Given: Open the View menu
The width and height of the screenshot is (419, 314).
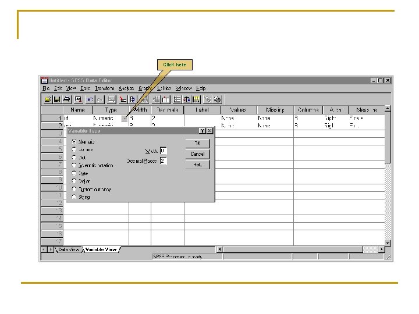Looking at the screenshot, I should tap(71, 88).
